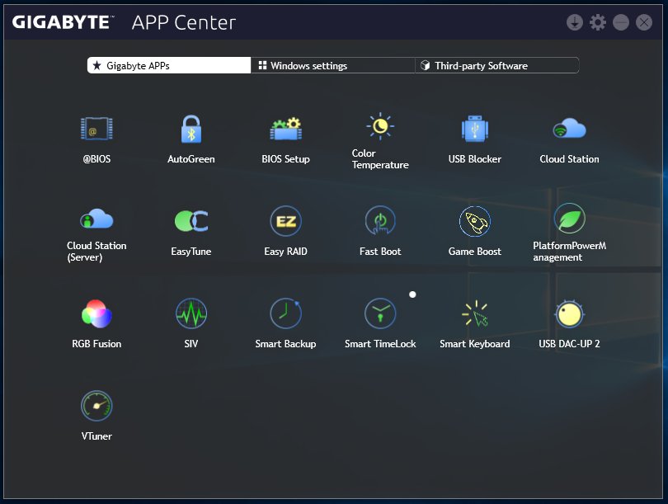Switch to Windows settings tab
This screenshot has height=504, width=668.
[x=332, y=65]
